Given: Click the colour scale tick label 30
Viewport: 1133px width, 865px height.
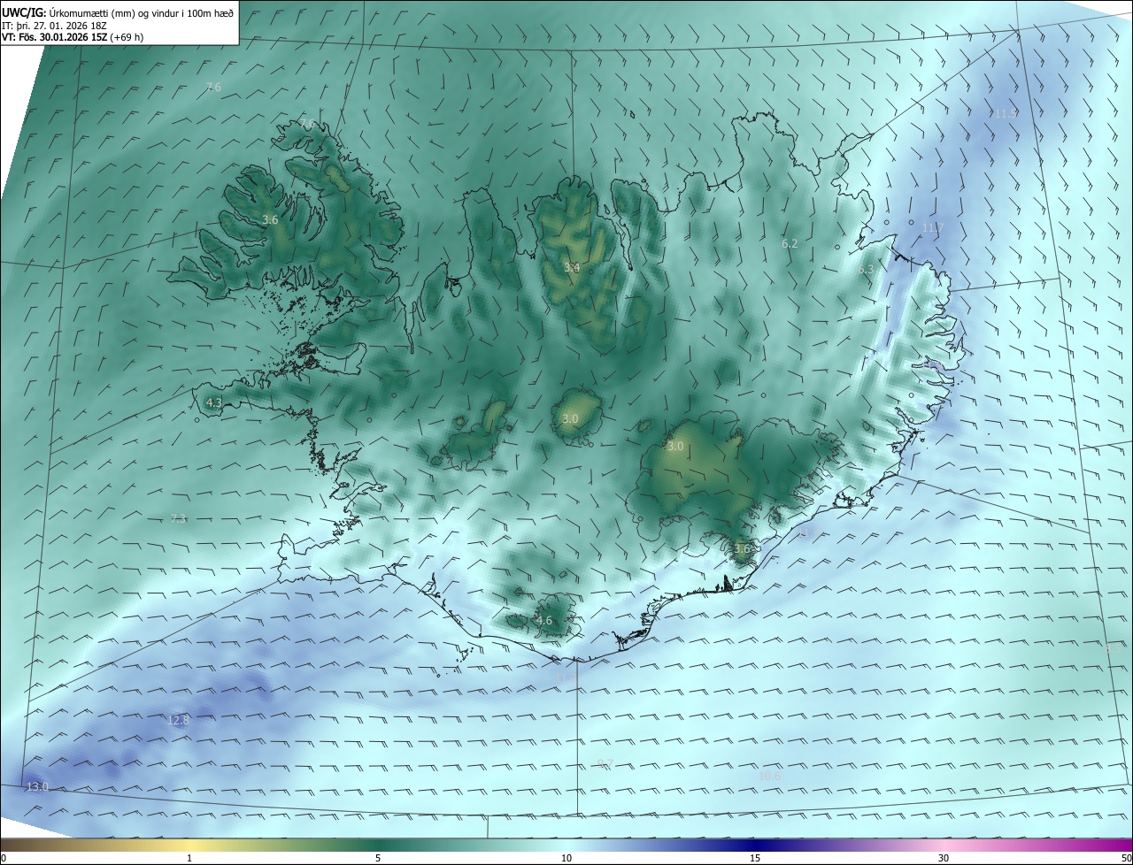Looking at the screenshot, I should (944, 858).
